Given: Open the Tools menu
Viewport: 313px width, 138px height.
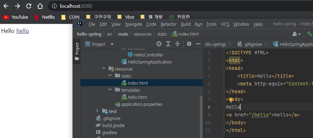Looking at the screenshot, I should pyautogui.click(x=212, y=24).
